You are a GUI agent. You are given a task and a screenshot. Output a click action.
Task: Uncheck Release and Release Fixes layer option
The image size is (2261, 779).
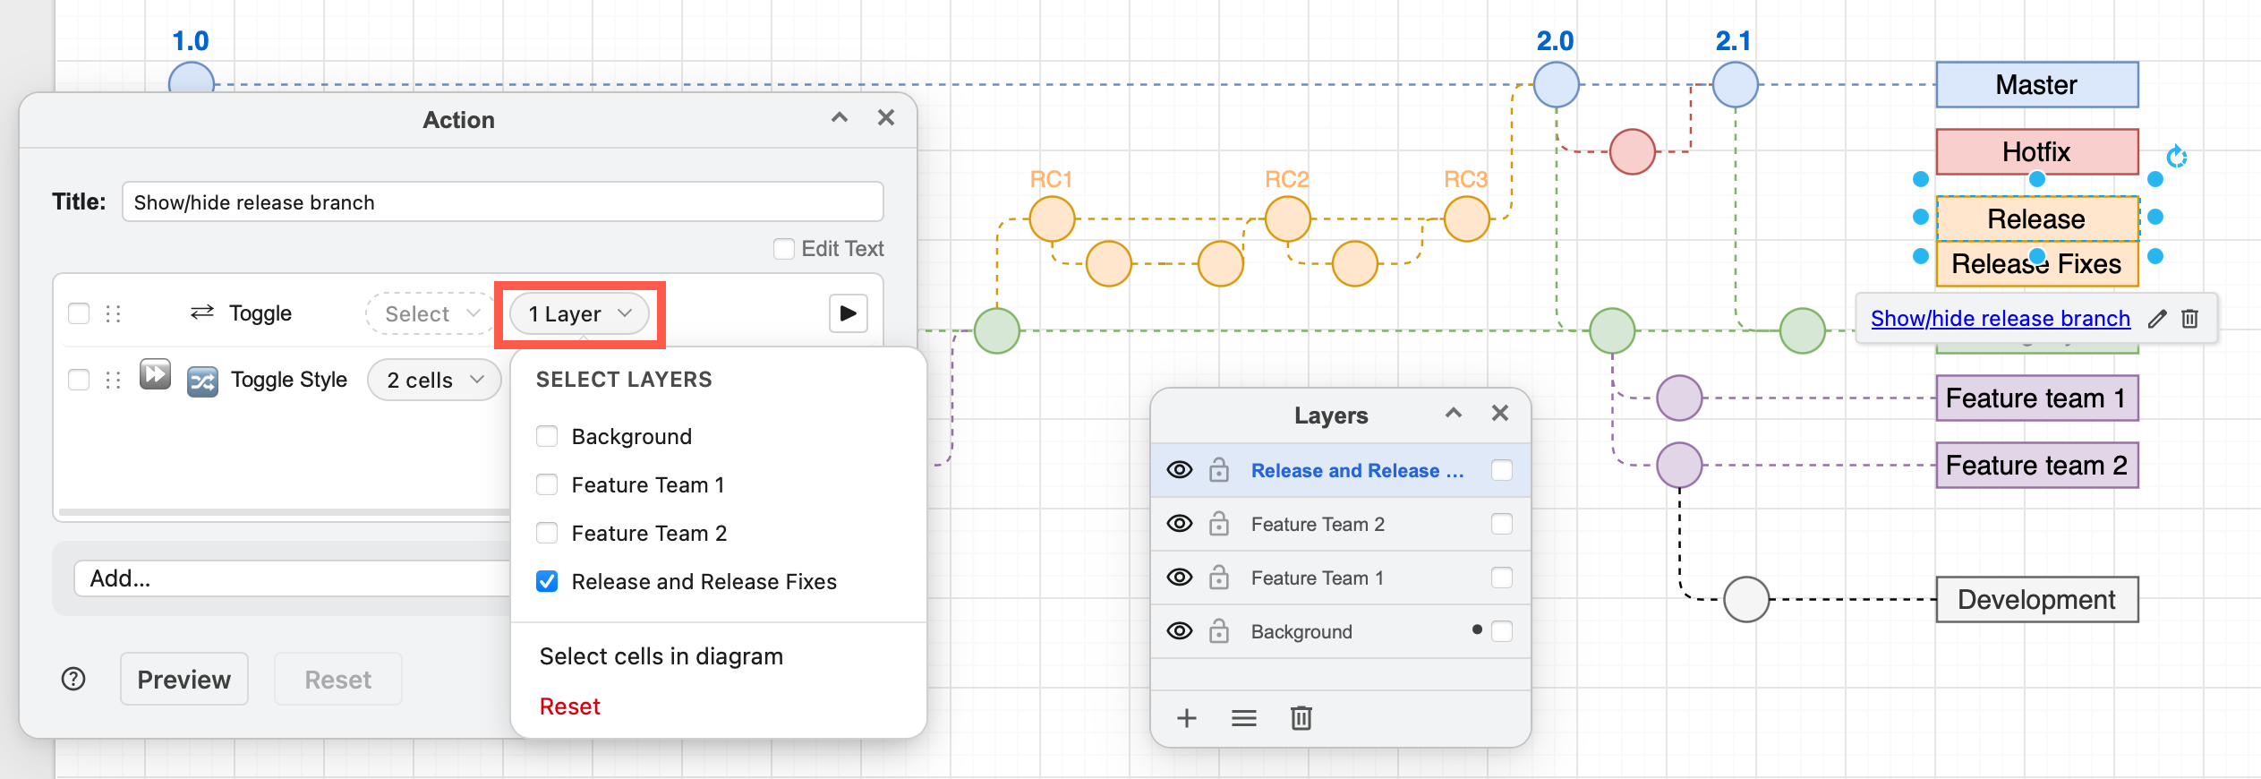tap(547, 581)
